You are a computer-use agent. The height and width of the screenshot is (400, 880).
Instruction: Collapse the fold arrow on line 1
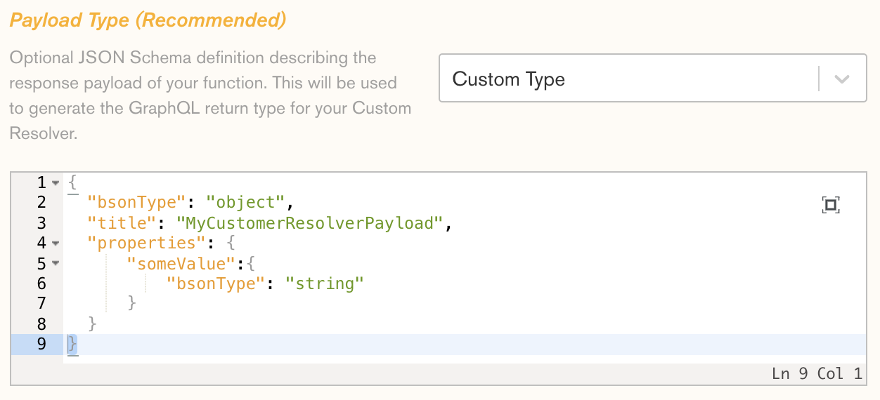(56, 183)
